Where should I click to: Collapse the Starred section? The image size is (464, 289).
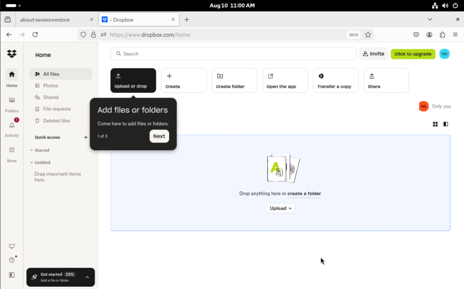pyautogui.click(x=31, y=150)
